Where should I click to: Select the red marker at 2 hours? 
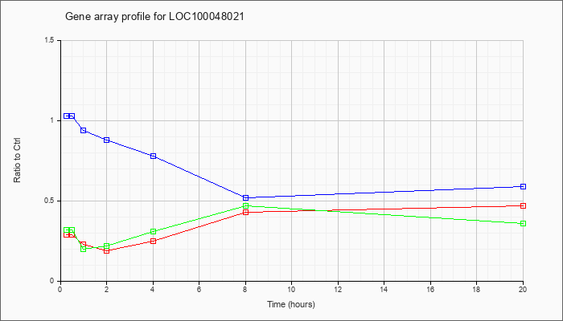107,250
